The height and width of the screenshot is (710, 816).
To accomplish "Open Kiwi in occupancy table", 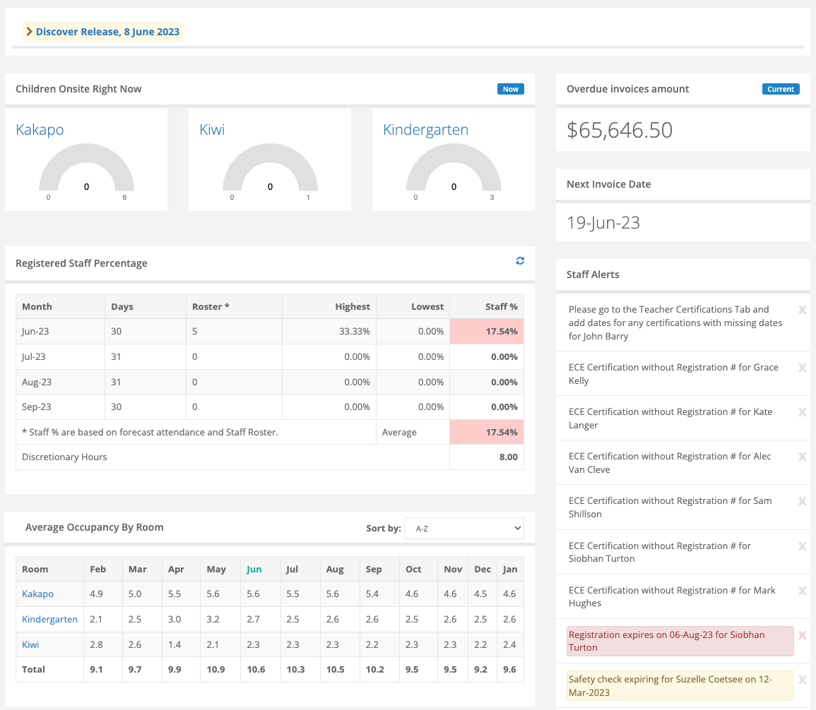I will coord(30,644).
